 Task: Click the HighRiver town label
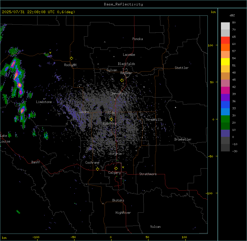[123, 213]
